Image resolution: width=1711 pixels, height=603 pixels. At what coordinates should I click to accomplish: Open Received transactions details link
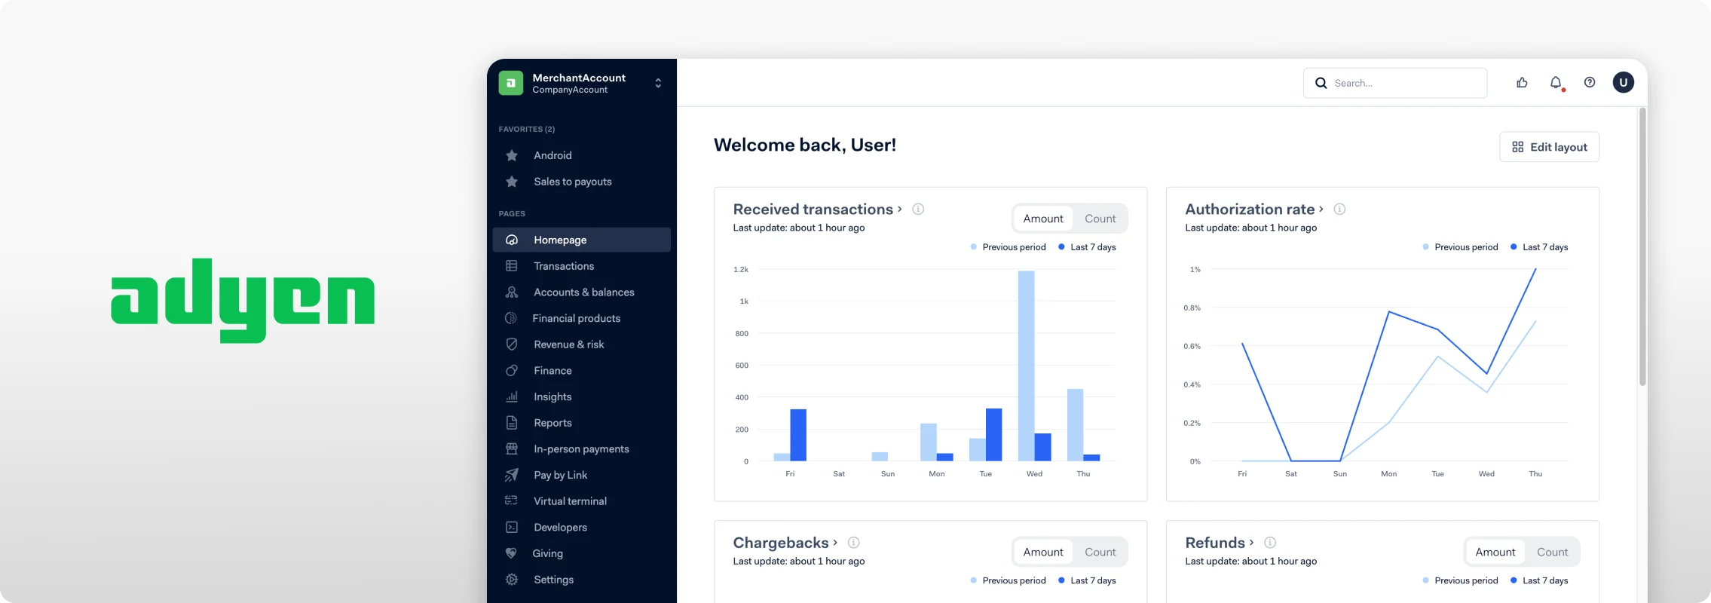click(x=818, y=209)
